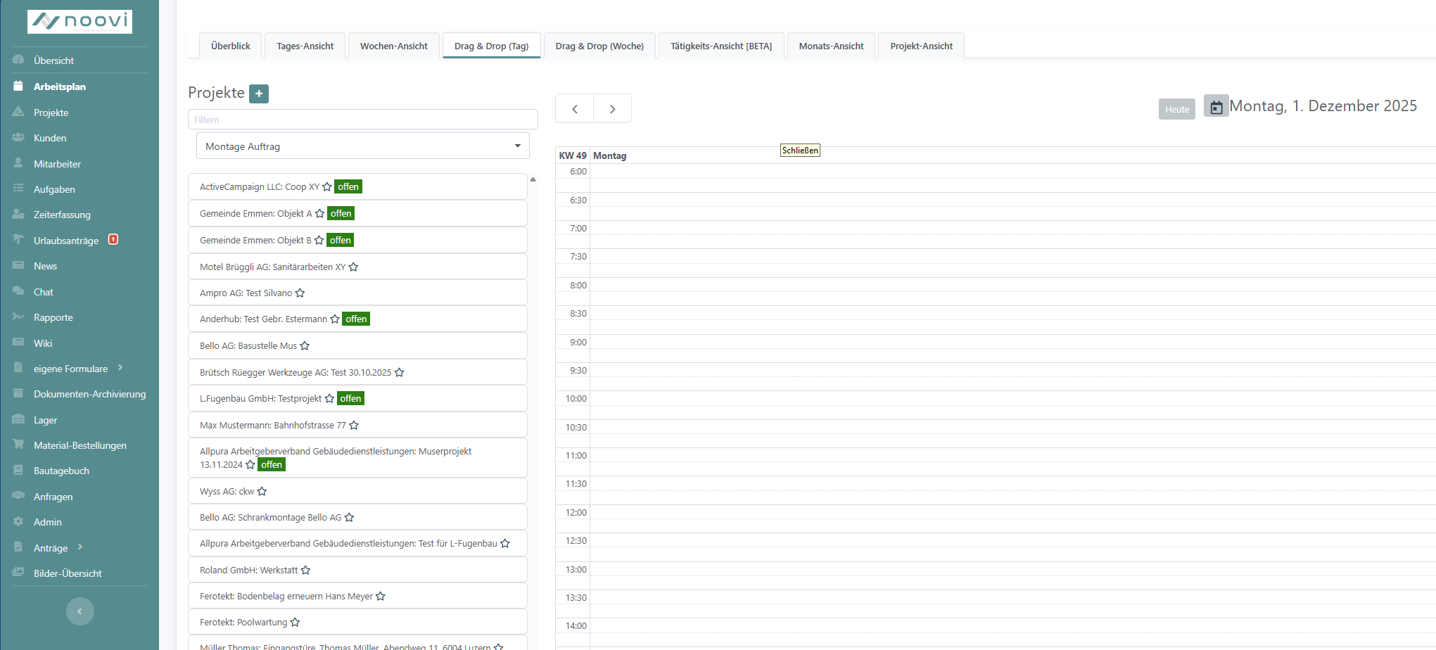This screenshot has width=1436, height=650.
Task: Collapse the sidebar with round arrow button
Action: [x=80, y=611]
